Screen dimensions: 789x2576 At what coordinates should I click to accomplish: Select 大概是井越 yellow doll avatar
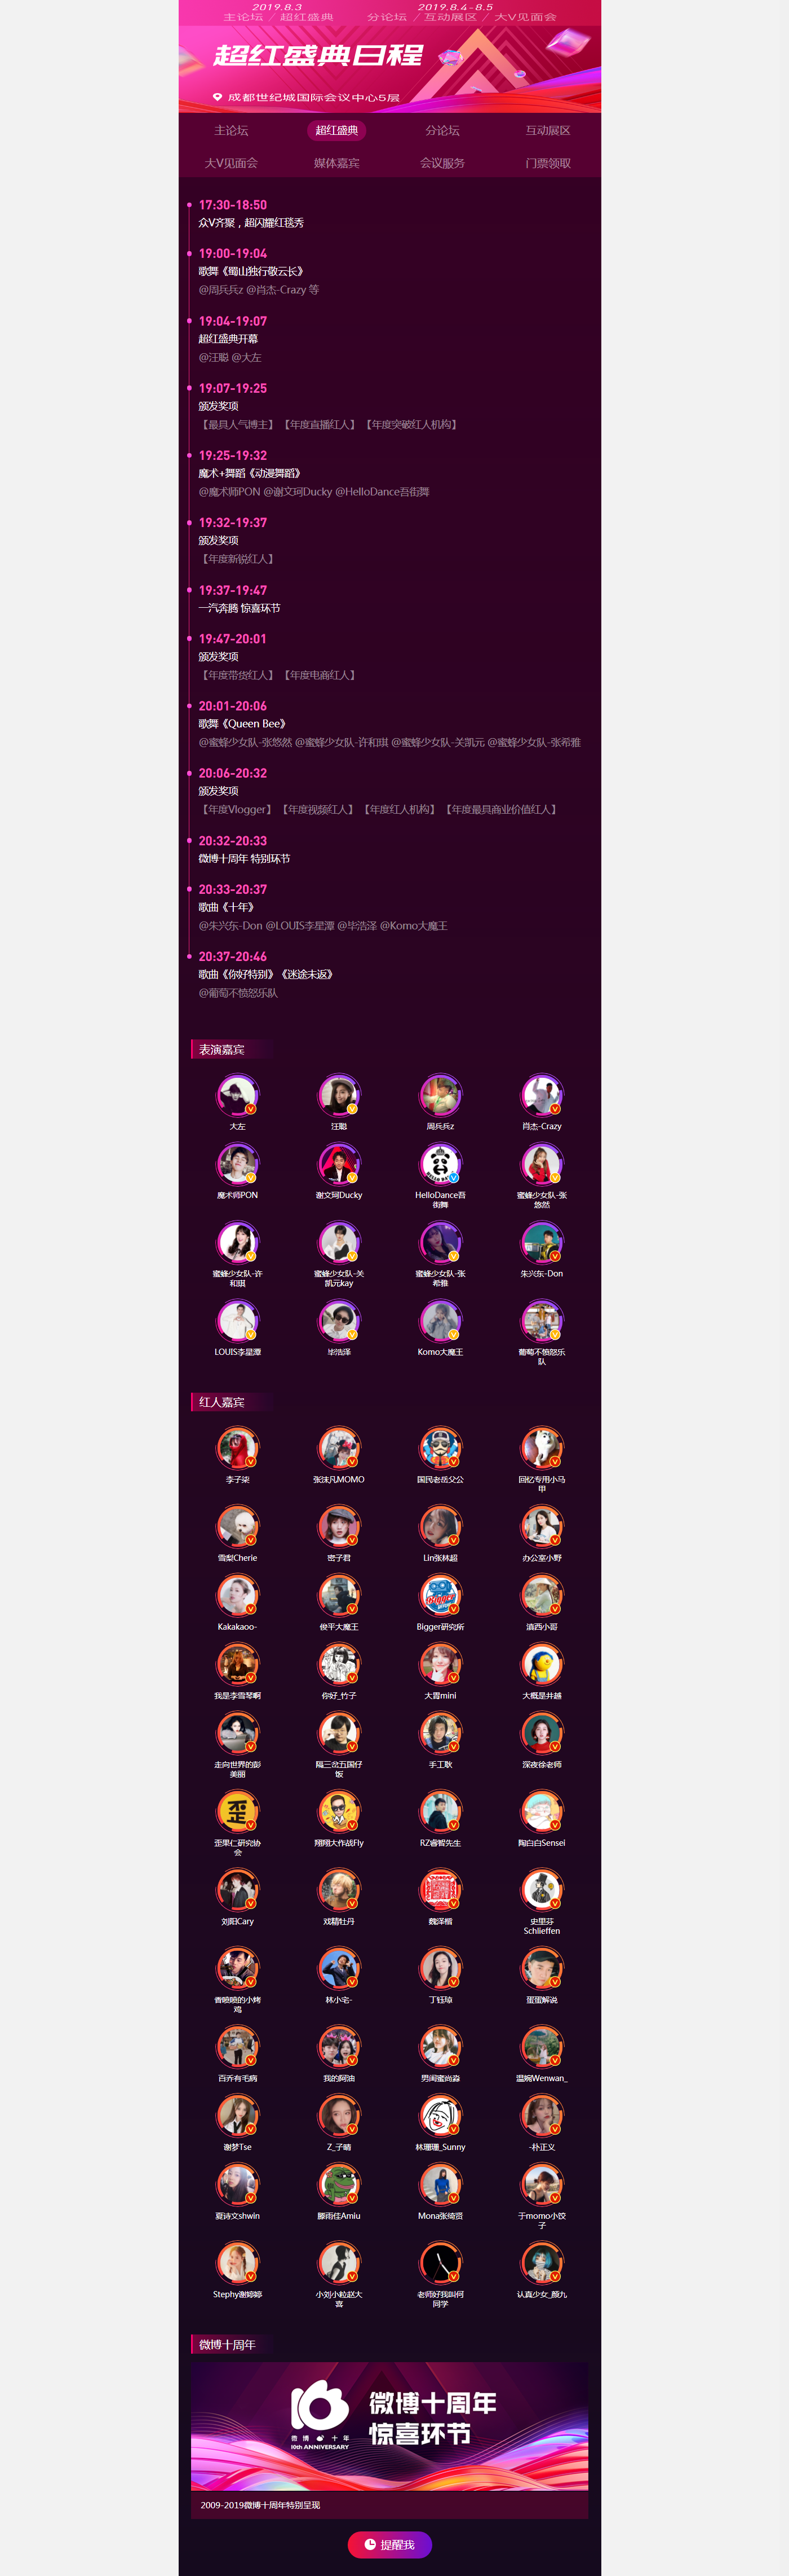pos(542,1665)
